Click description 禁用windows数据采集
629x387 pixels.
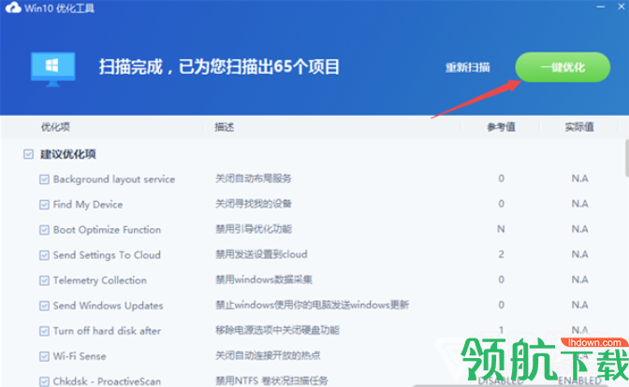264,279
